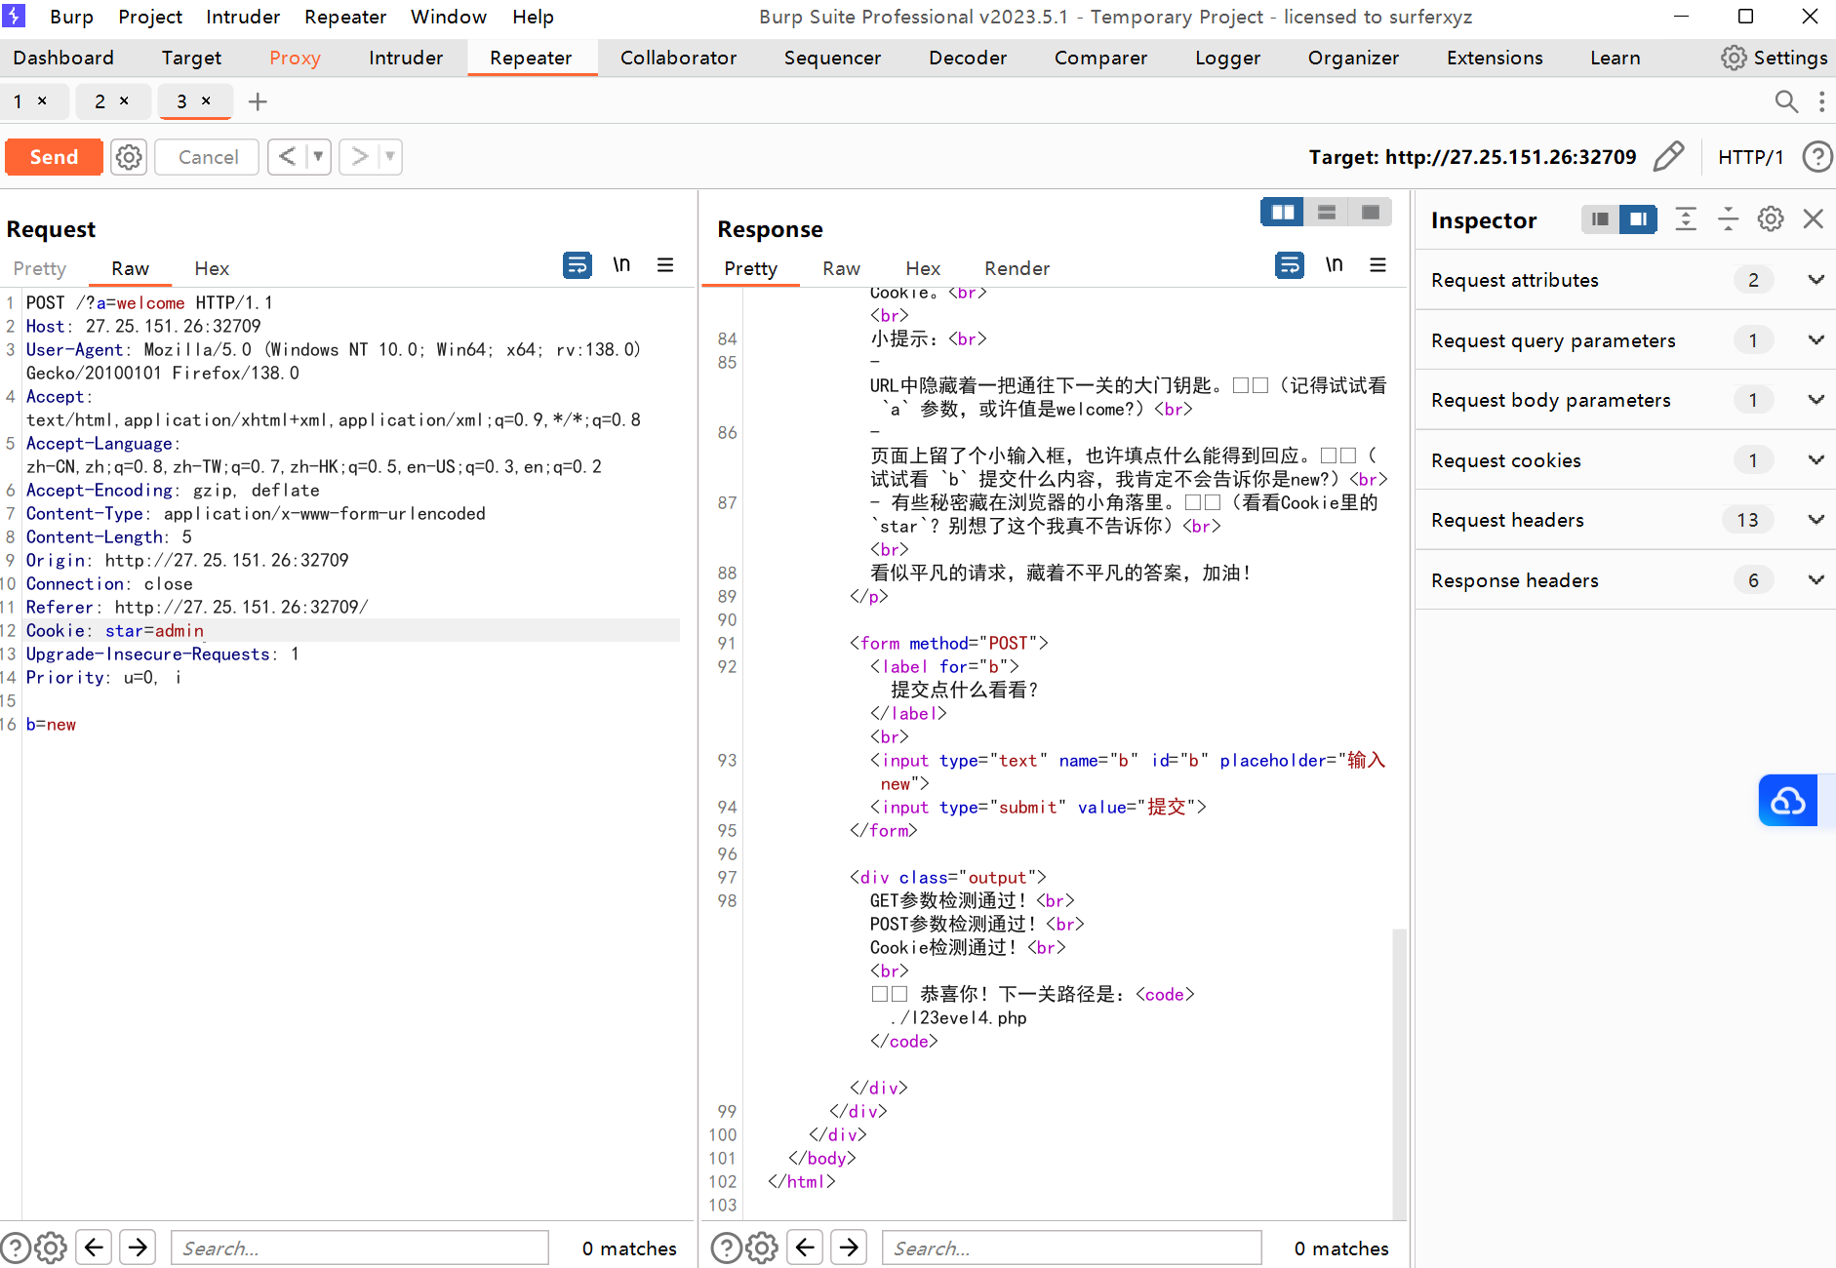Open Inspector settings gear icon
The height and width of the screenshot is (1268, 1836).
point(1771,219)
